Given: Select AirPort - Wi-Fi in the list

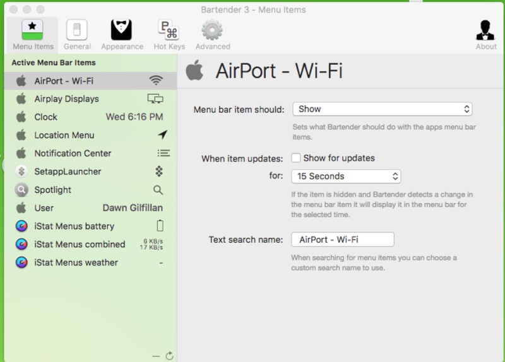Looking at the screenshot, I should (x=91, y=81).
